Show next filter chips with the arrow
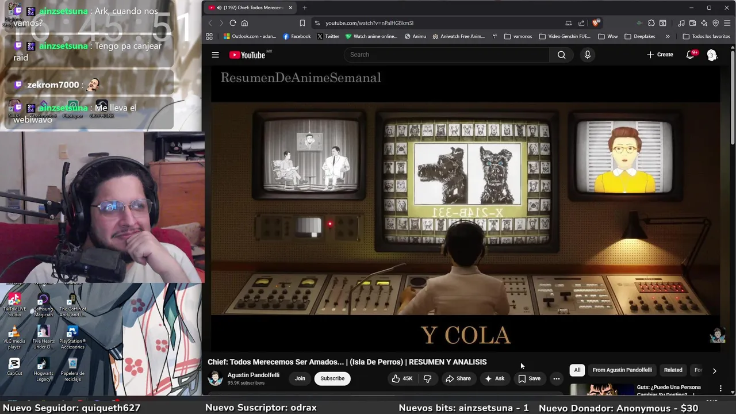 tap(714, 370)
